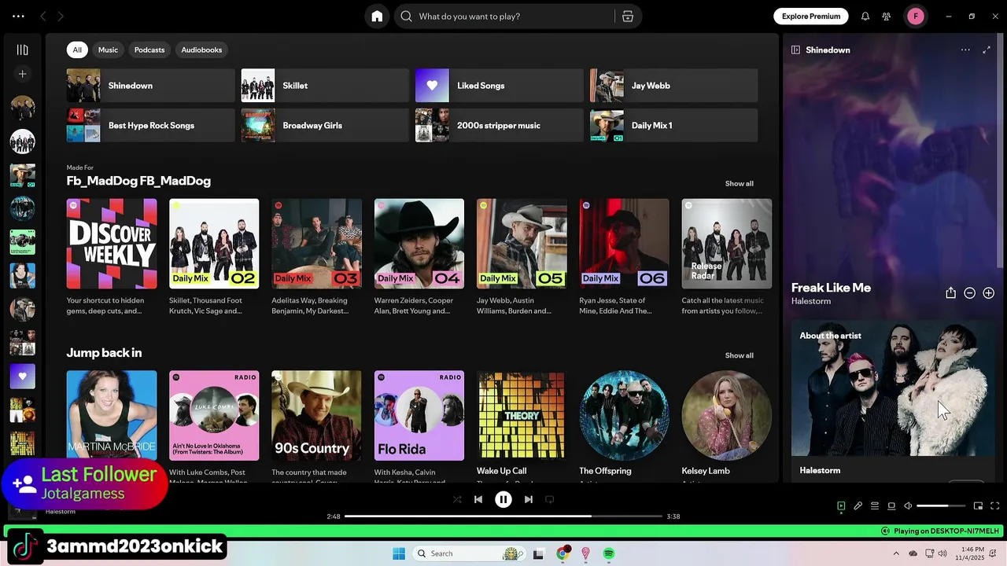Go back with the left arrow

(x=43, y=17)
